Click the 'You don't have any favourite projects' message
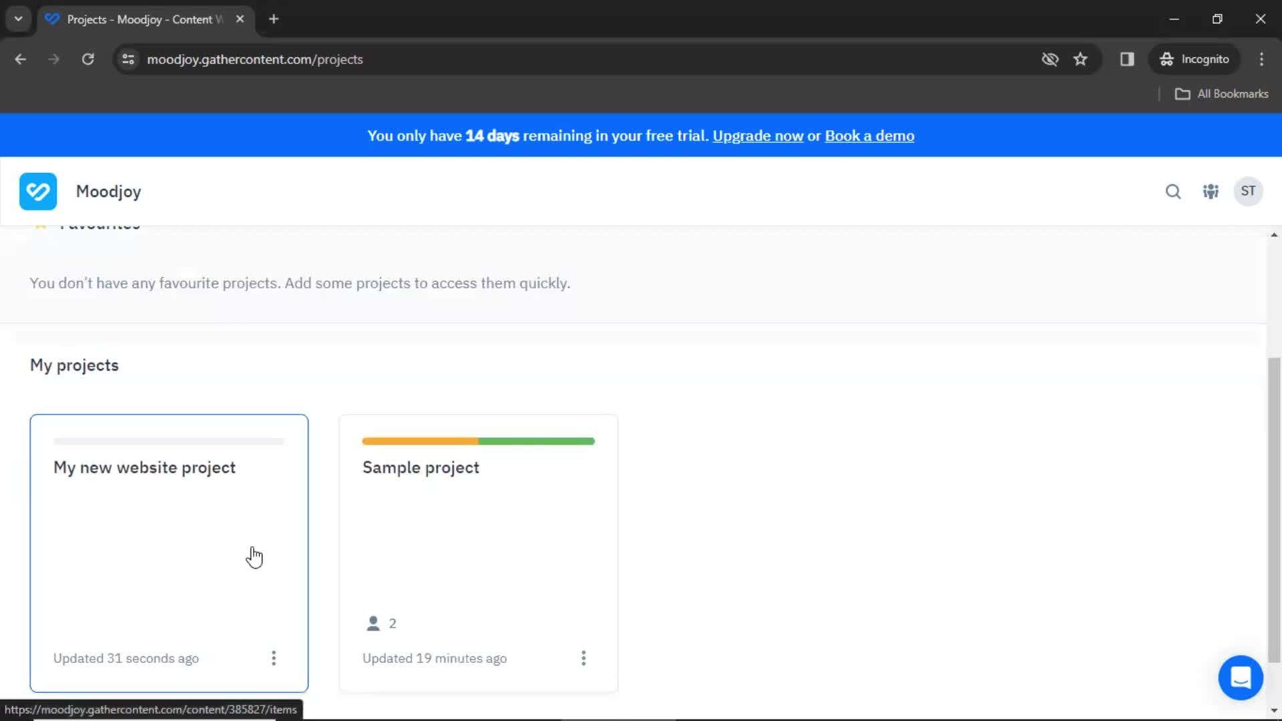The height and width of the screenshot is (721, 1282). [x=300, y=283]
